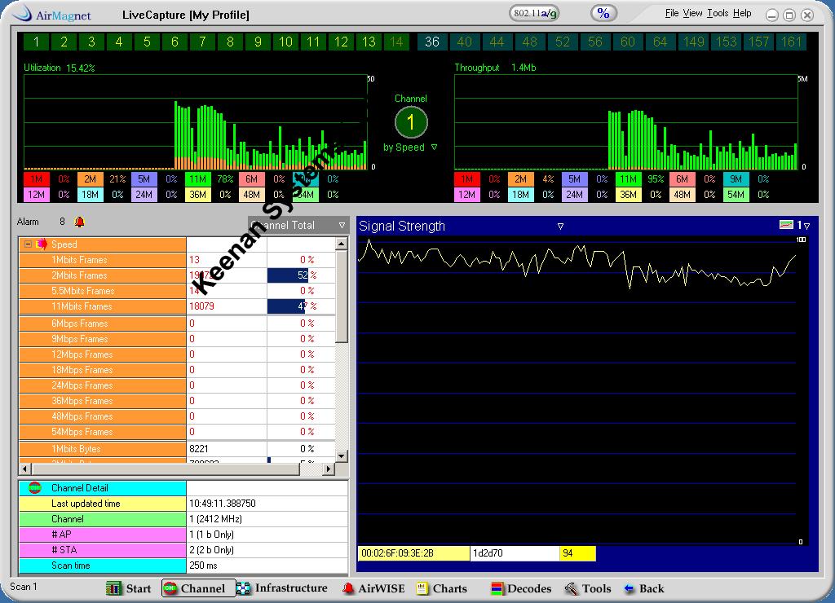This screenshot has width=835, height=603.
Task: Click the yellow signal value 94
Action: [x=578, y=553]
